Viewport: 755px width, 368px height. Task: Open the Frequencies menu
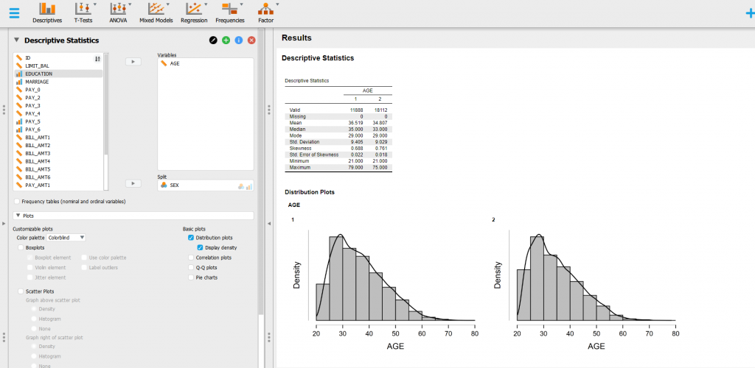click(230, 13)
